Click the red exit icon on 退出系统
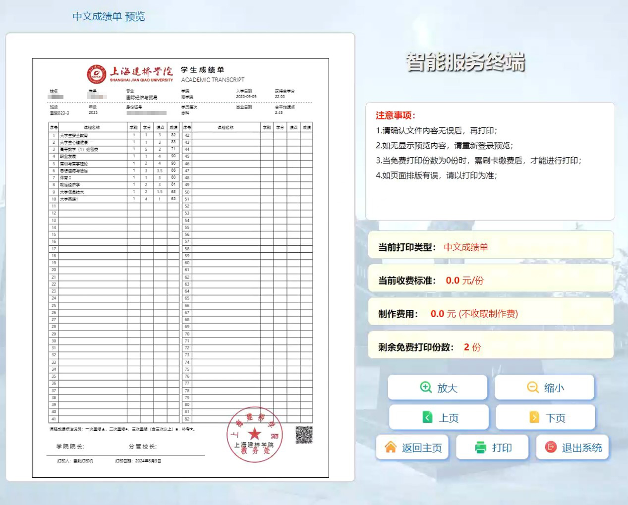 [551, 447]
